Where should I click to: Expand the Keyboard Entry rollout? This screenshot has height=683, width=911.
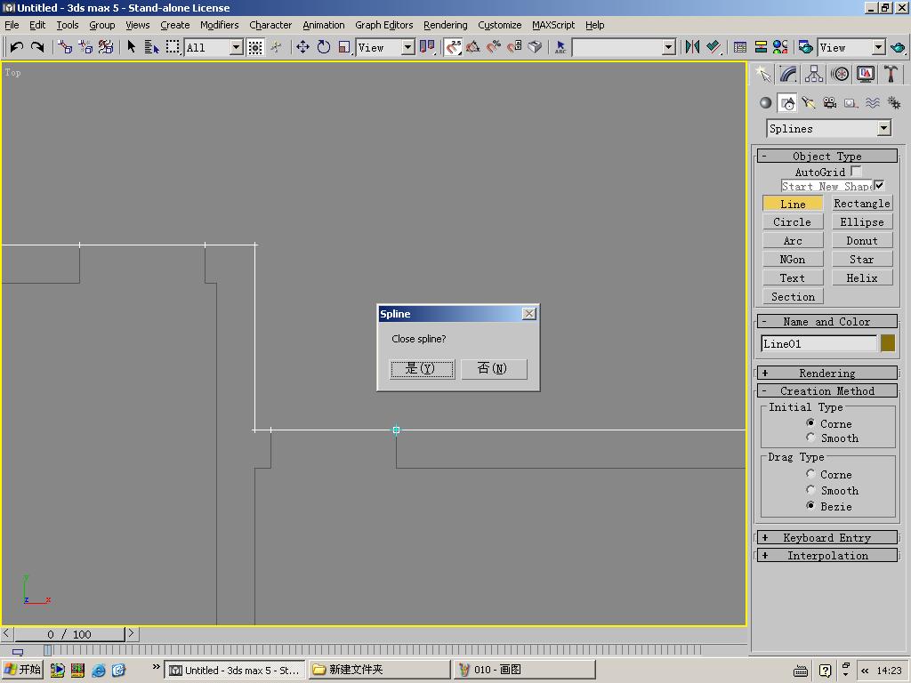pyautogui.click(x=826, y=537)
